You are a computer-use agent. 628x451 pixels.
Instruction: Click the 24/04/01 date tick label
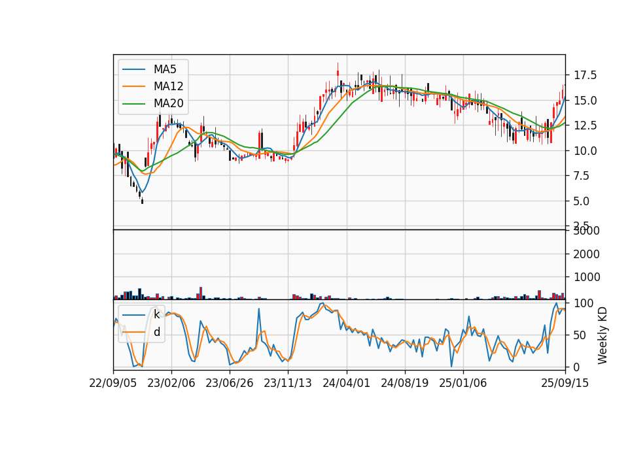click(x=347, y=384)
